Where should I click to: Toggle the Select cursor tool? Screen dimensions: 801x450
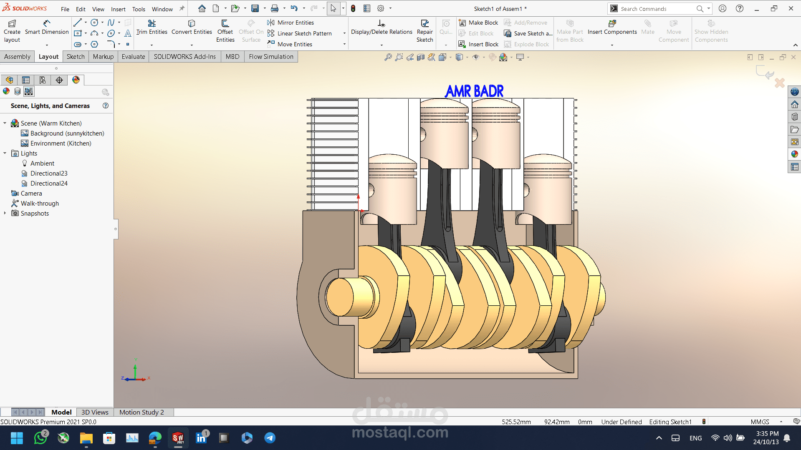coord(333,8)
